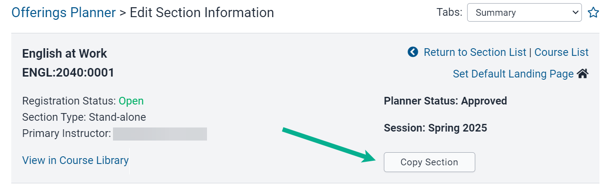This screenshot has width=608, height=191.
Task: Click the chevron arrow of the Summary combo box
Action: 575,13
